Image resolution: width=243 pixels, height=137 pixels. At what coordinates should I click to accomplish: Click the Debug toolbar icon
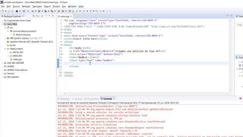(33, 11)
